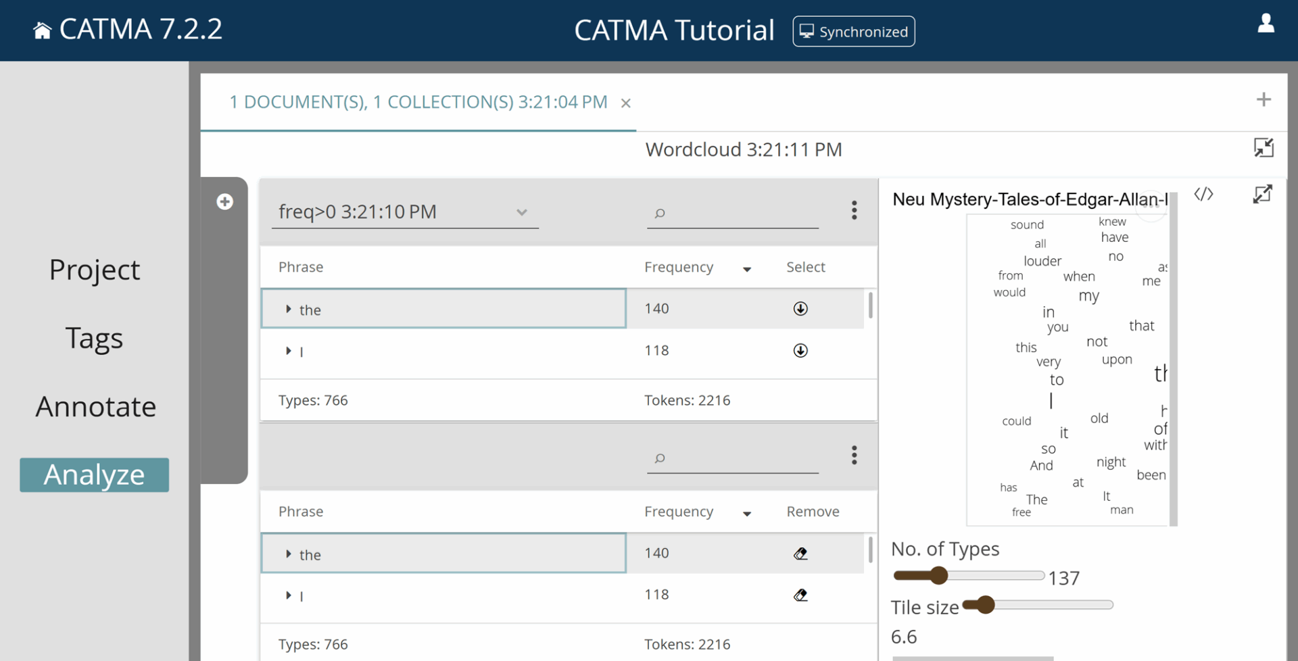Click word 'could' in wordcloud
The height and width of the screenshot is (661, 1298).
(1016, 421)
